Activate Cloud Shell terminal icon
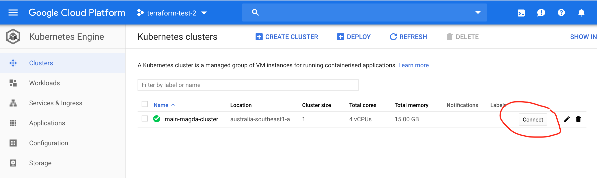597x178 pixels. tap(521, 13)
